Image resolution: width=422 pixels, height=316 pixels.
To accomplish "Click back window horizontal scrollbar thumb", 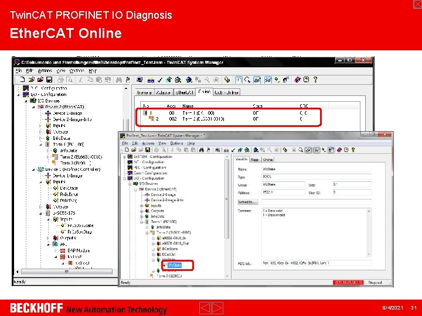I will [66, 272].
